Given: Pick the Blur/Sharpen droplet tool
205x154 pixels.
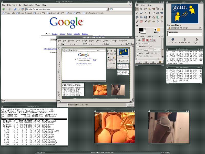Looking at the screenshot, I should click(158, 21).
